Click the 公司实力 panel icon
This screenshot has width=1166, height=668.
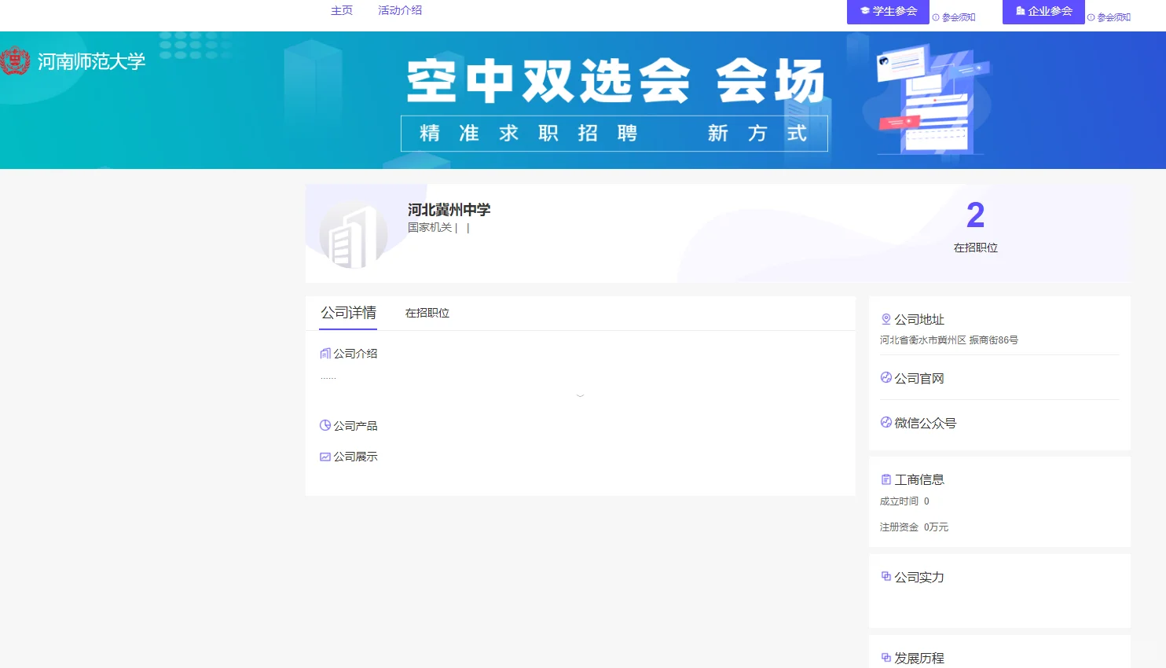(885, 576)
